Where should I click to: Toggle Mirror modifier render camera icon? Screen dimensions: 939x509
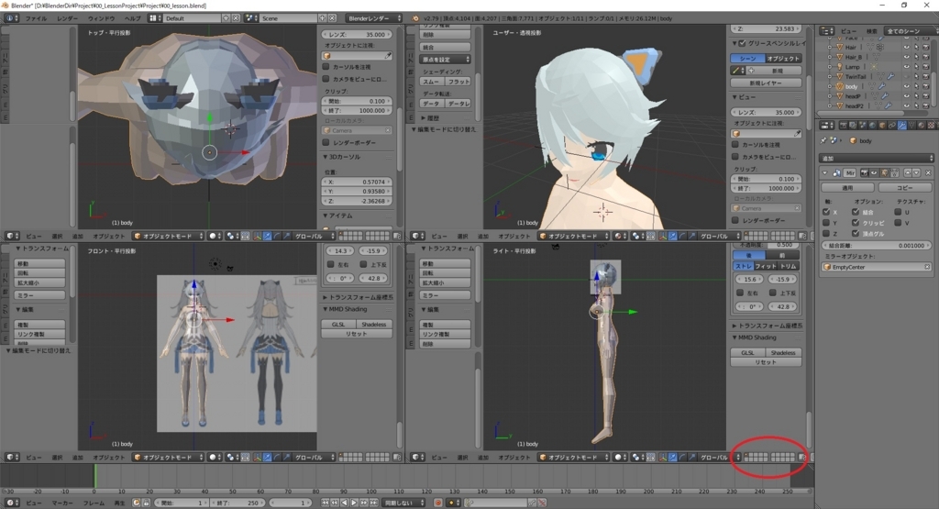pos(864,173)
